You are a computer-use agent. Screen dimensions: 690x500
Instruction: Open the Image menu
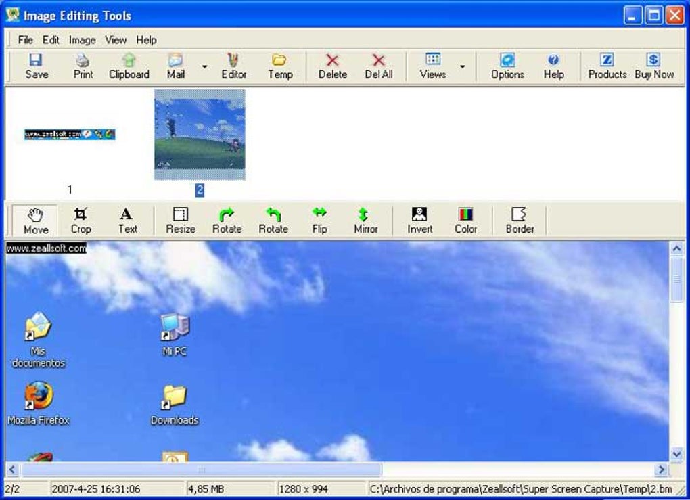[82, 40]
